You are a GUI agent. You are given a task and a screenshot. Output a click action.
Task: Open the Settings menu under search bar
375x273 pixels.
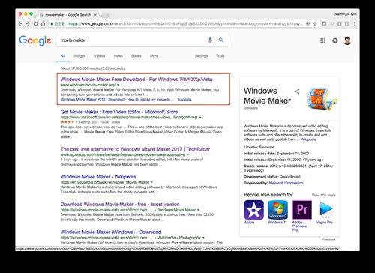pos(201,56)
